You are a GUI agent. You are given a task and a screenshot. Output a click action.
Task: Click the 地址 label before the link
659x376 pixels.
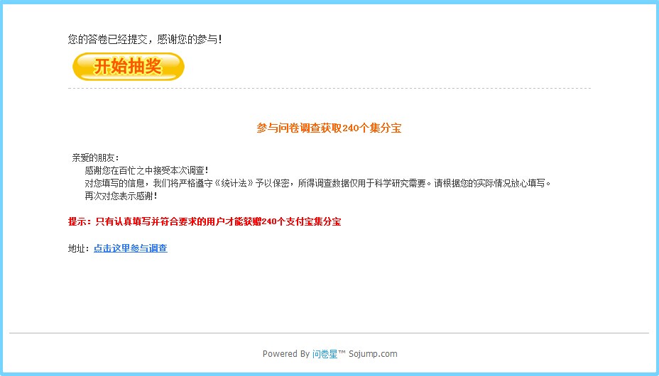[79, 248]
